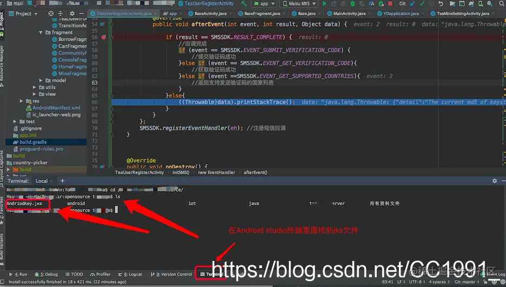The width and height of the screenshot is (506, 287).
Task: Stop the running app with red square
Action: [x=390, y=4]
